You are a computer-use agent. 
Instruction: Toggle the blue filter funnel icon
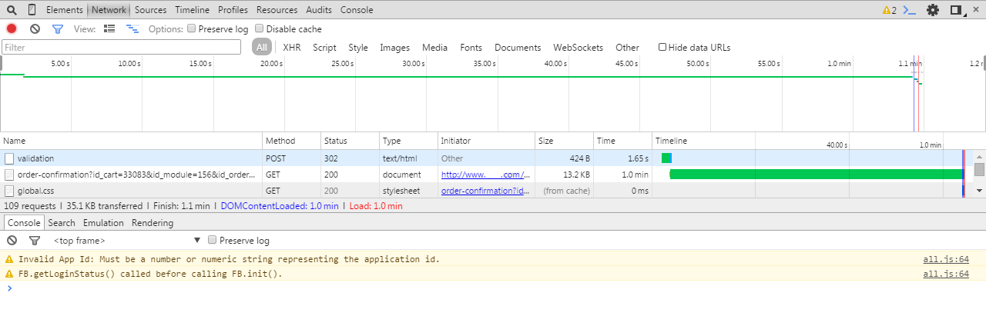click(57, 28)
